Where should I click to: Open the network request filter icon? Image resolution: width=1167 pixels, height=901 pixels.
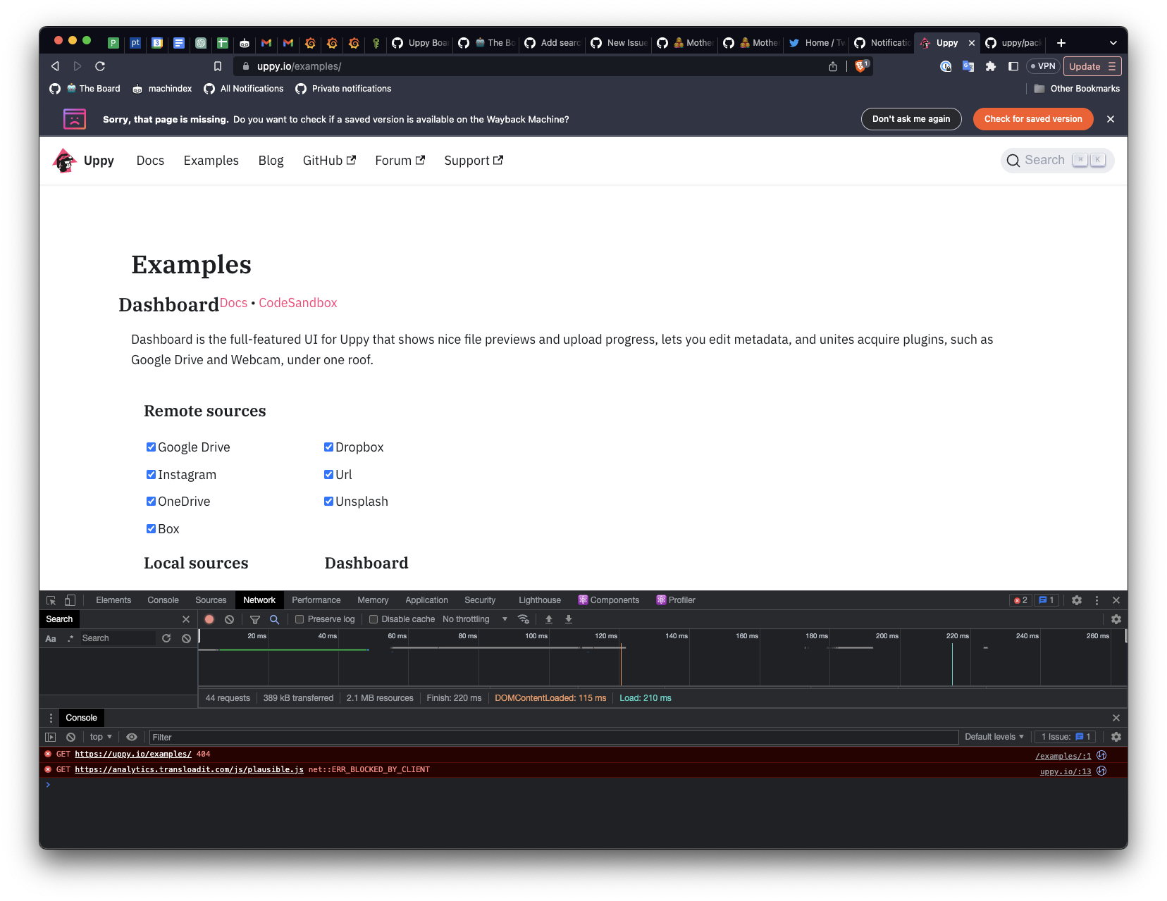click(255, 619)
